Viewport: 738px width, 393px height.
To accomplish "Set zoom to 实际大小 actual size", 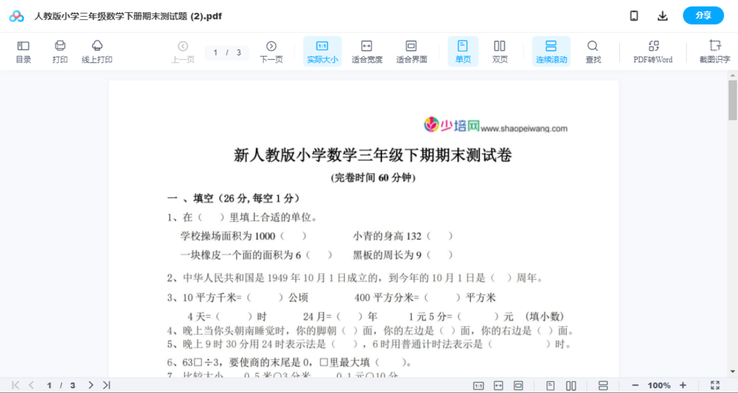I will (322, 51).
